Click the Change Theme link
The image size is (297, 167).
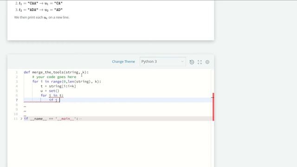coord(123,62)
